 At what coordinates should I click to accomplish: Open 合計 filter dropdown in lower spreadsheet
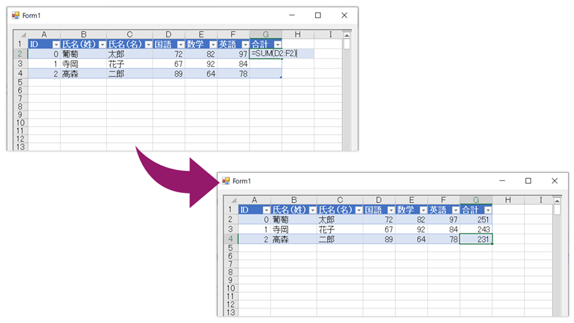point(488,210)
